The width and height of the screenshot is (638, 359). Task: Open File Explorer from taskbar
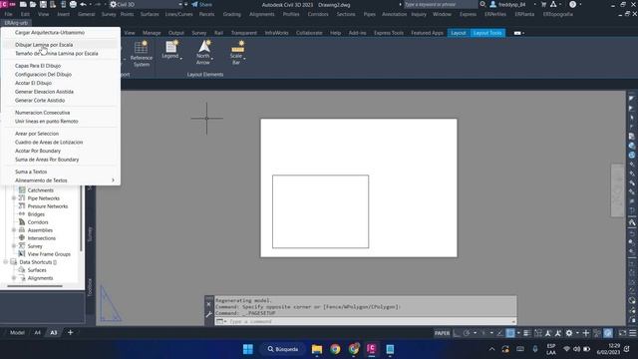click(317, 349)
